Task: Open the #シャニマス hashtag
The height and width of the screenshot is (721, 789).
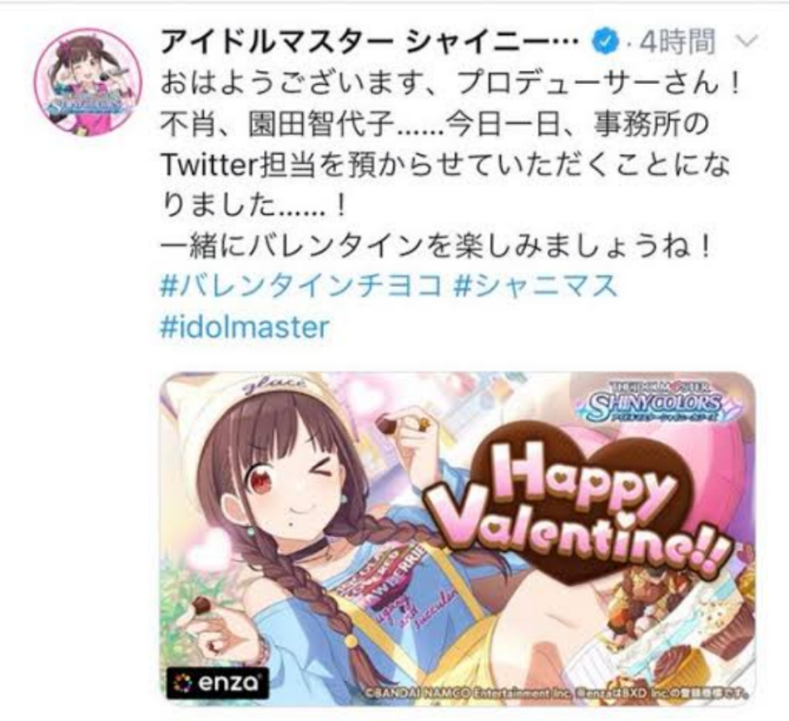Action: [535, 286]
